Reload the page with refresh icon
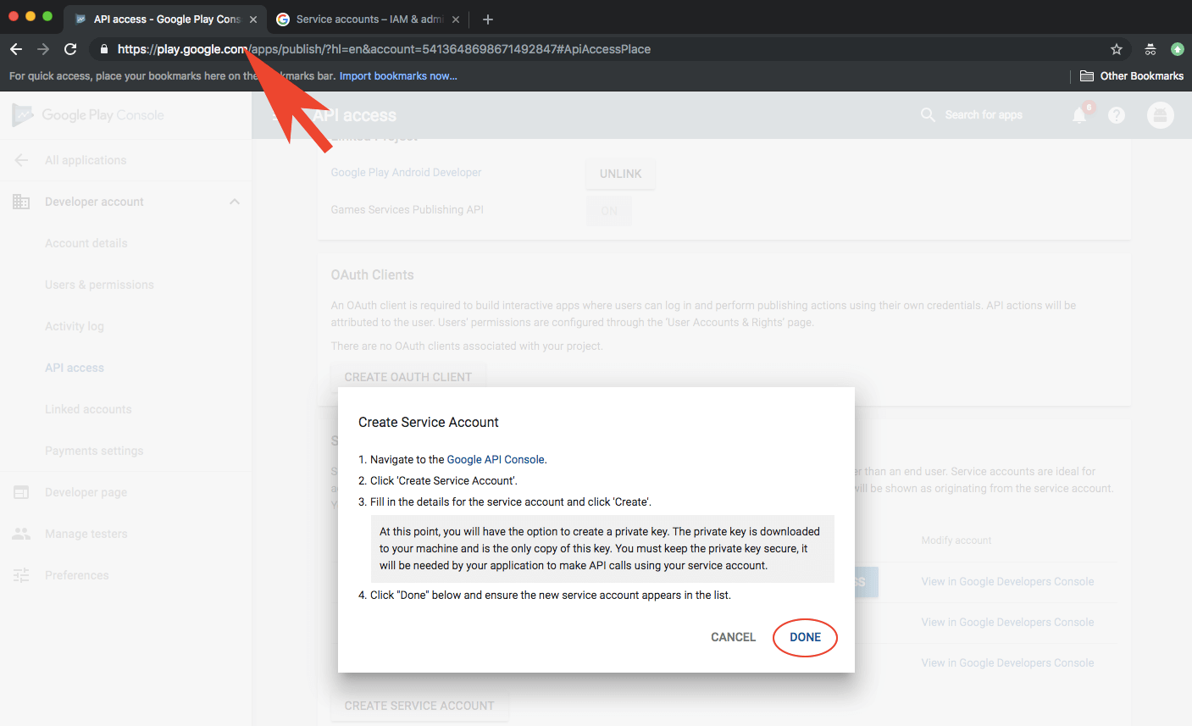This screenshot has height=726, width=1192. [70, 49]
